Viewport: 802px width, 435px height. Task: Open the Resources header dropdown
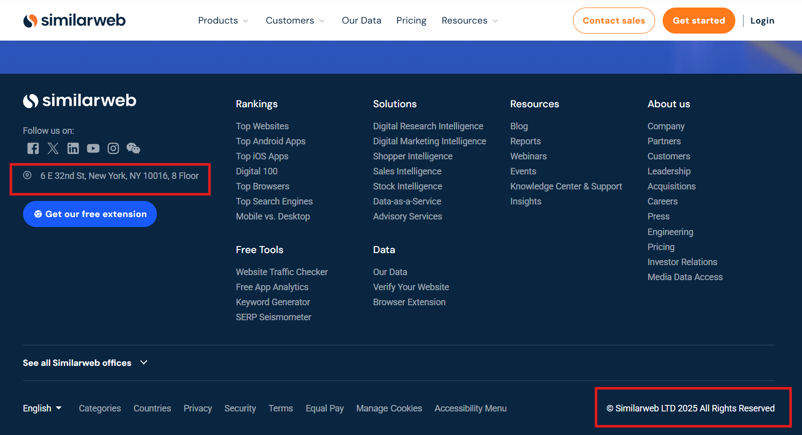469,21
